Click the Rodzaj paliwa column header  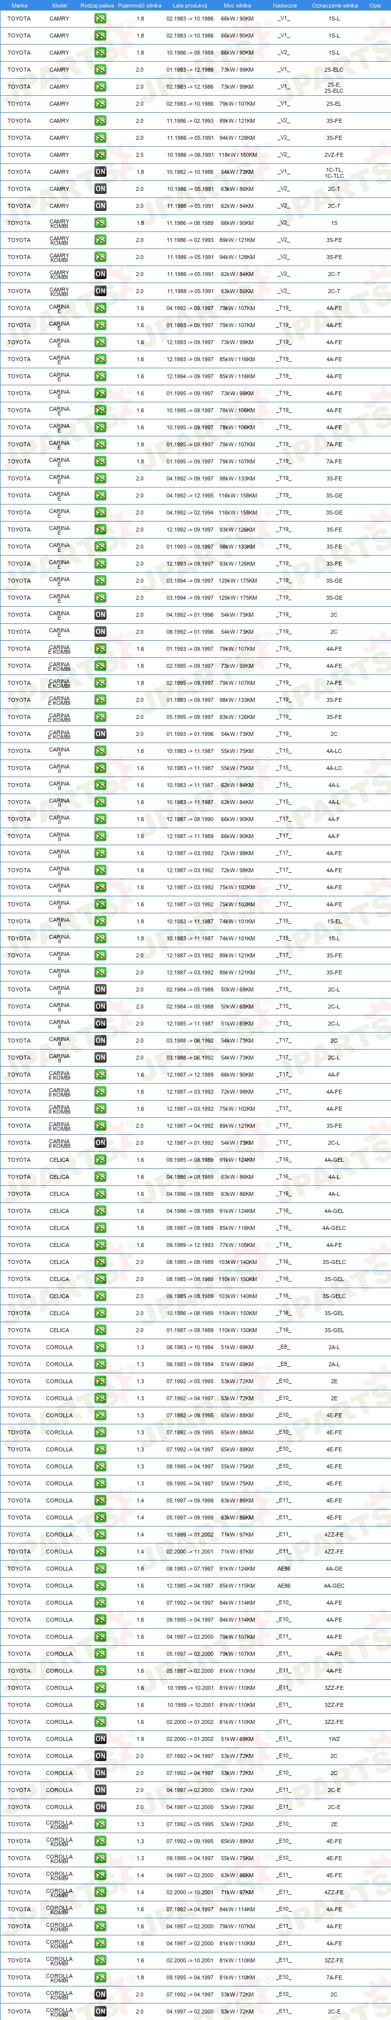coord(97,6)
